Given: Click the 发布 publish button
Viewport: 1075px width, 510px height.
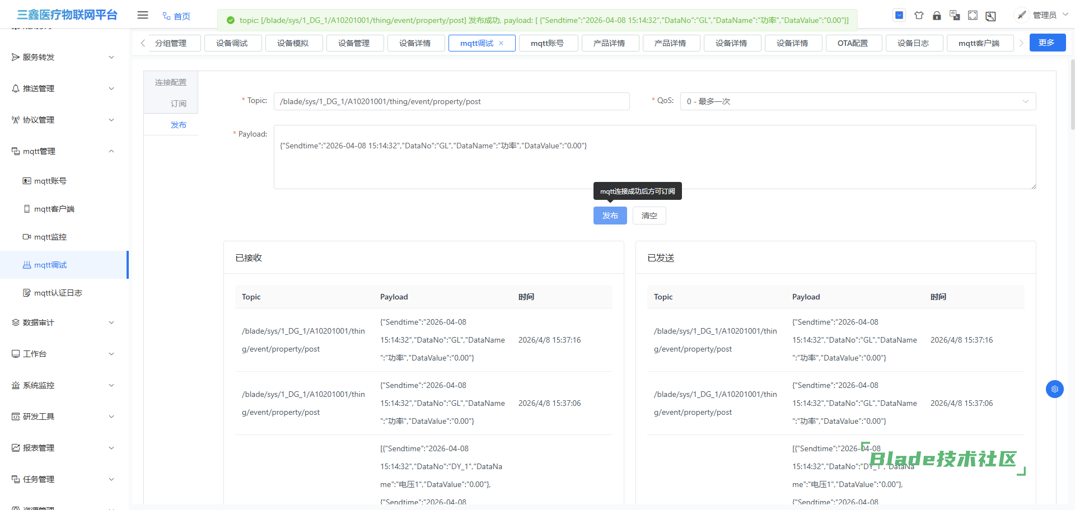Looking at the screenshot, I should point(610,216).
